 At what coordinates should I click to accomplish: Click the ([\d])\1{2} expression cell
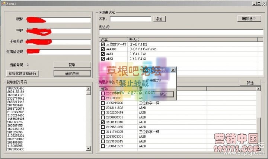tap(138, 44)
